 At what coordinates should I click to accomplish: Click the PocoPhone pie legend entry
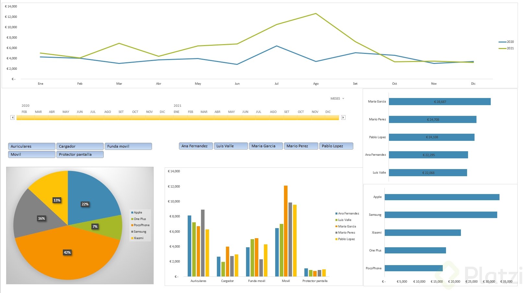coord(140,225)
